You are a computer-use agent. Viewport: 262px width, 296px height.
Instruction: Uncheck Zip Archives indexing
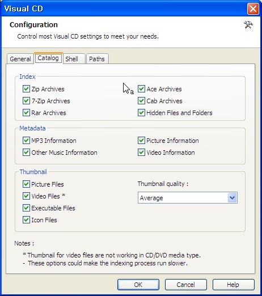click(x=26, y=88)
